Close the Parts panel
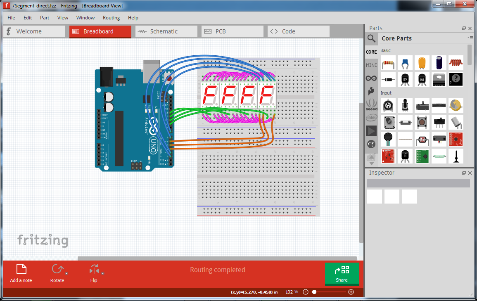 470,28
